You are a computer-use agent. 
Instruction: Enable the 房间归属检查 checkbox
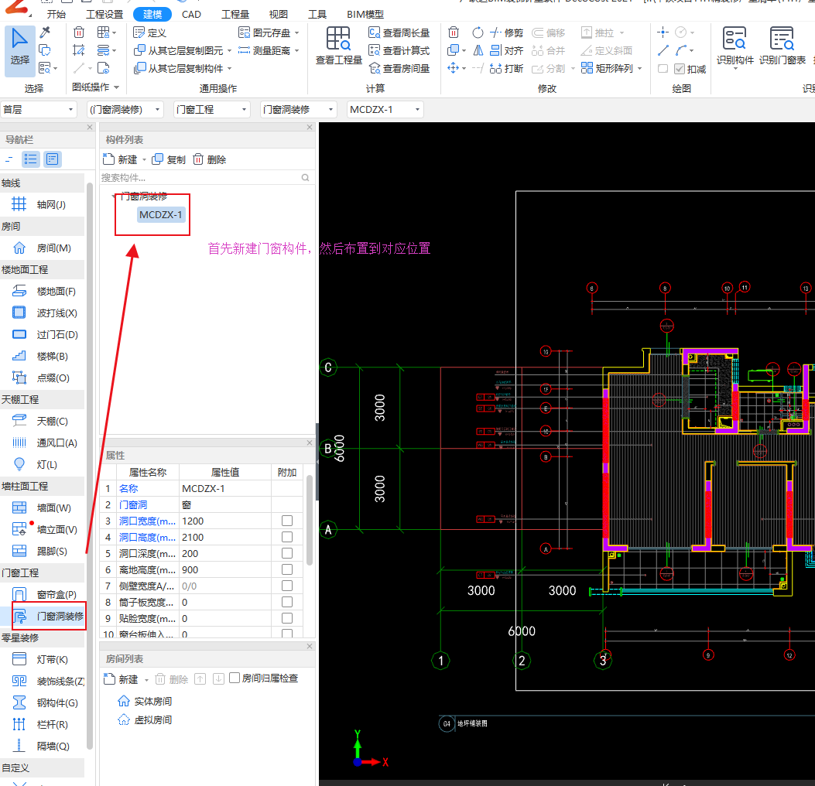click(235, 678)
